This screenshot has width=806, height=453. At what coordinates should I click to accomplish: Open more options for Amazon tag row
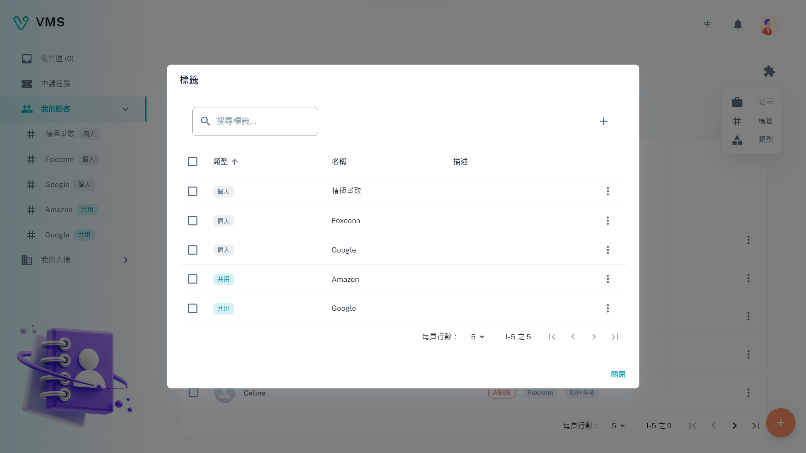point(607,279)
